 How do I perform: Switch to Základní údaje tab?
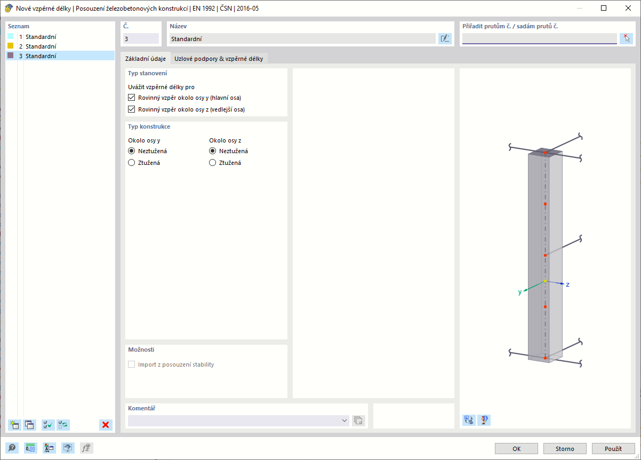click(145, 59)
